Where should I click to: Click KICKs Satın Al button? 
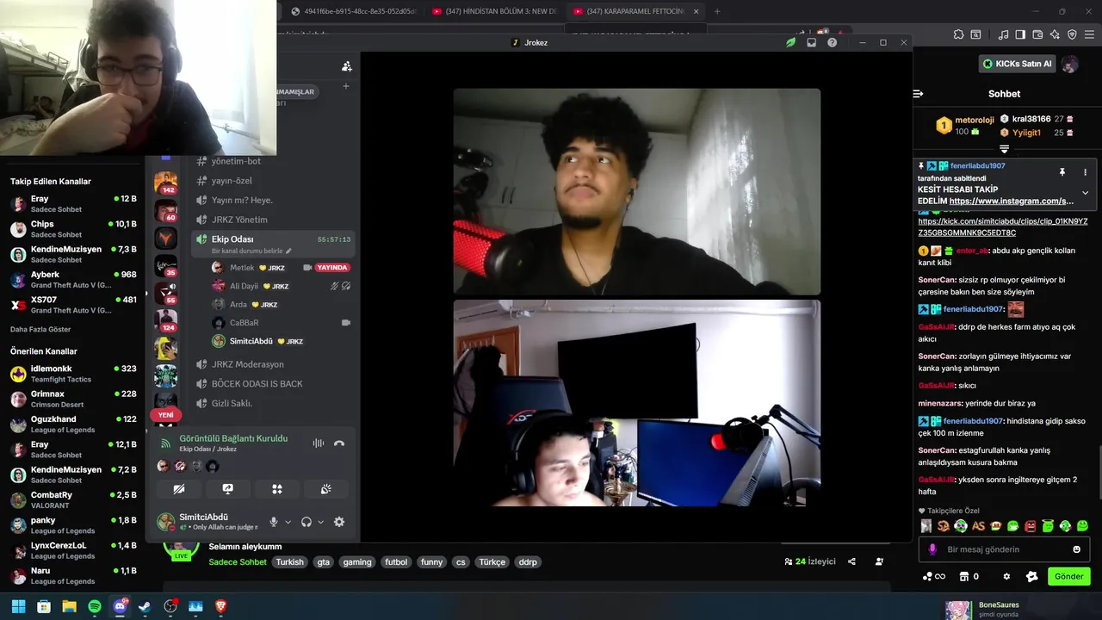[x=1017, y=64]
